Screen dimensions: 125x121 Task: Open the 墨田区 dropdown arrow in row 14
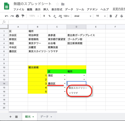[x=65, y=84]
